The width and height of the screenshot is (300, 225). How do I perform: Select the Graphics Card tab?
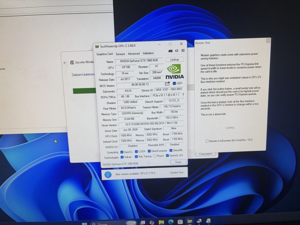pos(105,54)
